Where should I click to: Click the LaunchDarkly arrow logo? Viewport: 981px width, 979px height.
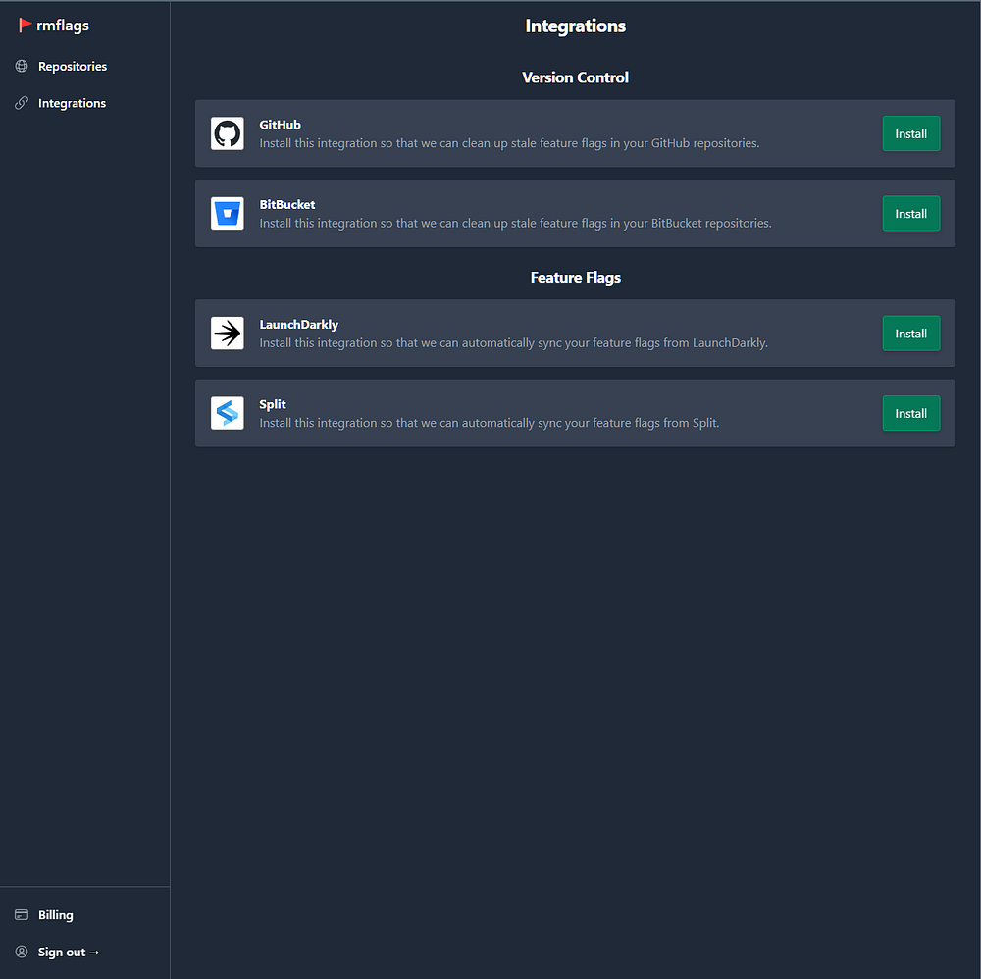[228, 334]
